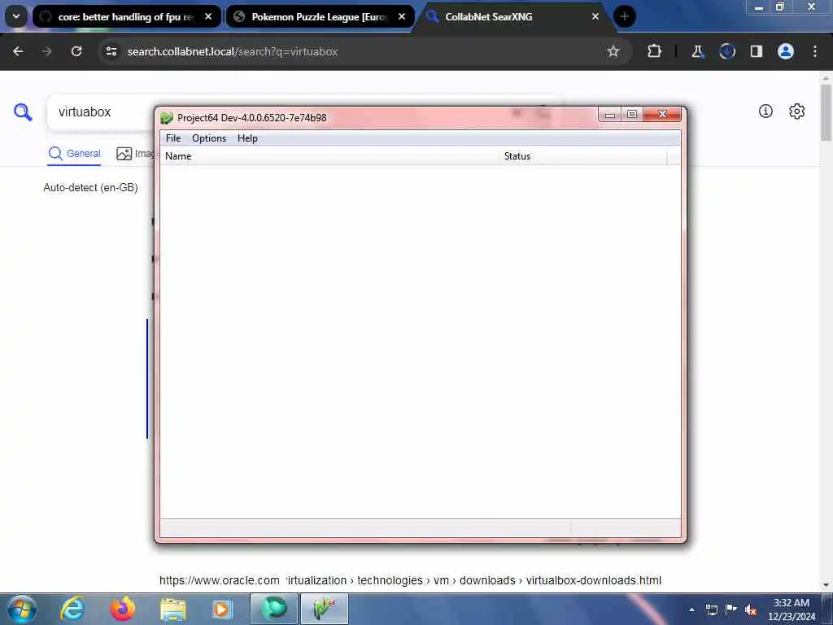Close the CollabNet SearXNG tab
Viewport: 833px width, 625px height.
click(x=595, y=17)
